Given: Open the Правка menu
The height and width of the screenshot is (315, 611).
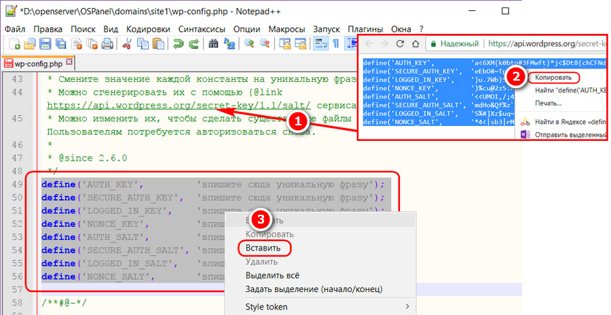Looking at the screenshot, I should coord(48,29).
